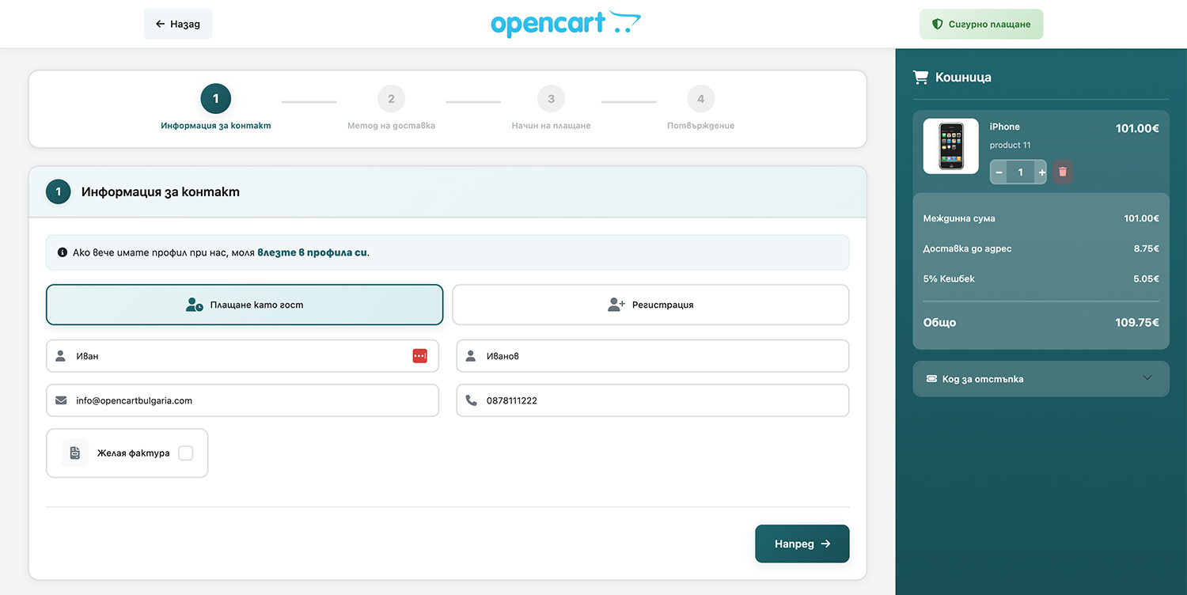The image size is (1187, 595).
Task: Jump to step 4 Потвърждение
Action: (x=700, y=100)
